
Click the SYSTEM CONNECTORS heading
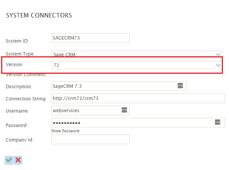pos(39,15)
